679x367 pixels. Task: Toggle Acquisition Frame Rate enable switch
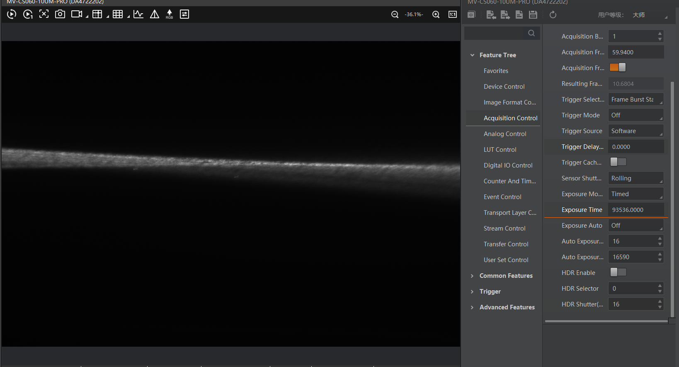pos(618,68)
